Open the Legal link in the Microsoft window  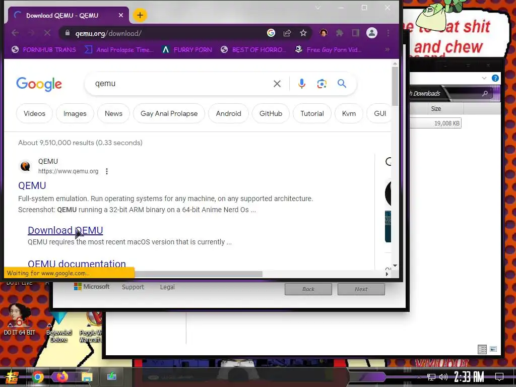point(167,287)
